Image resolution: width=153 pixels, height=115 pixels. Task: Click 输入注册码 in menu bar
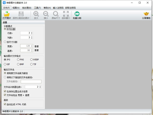(x=58, y=8)
